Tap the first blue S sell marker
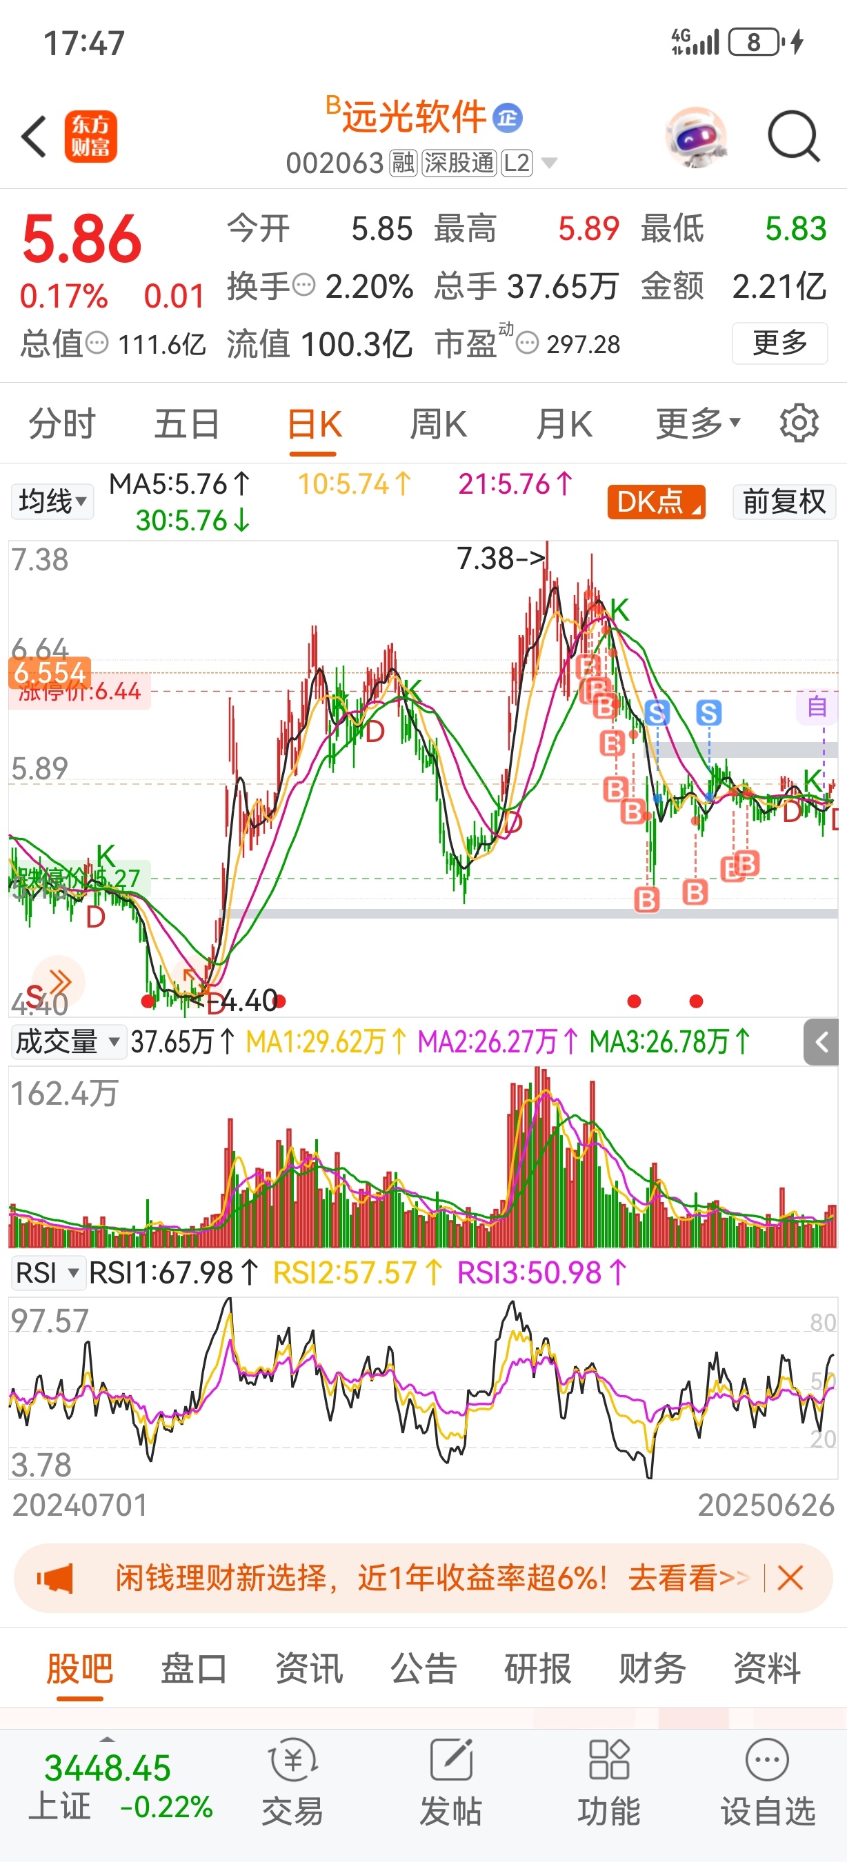Screen dimensions: 847x1862 click(657, 714)
